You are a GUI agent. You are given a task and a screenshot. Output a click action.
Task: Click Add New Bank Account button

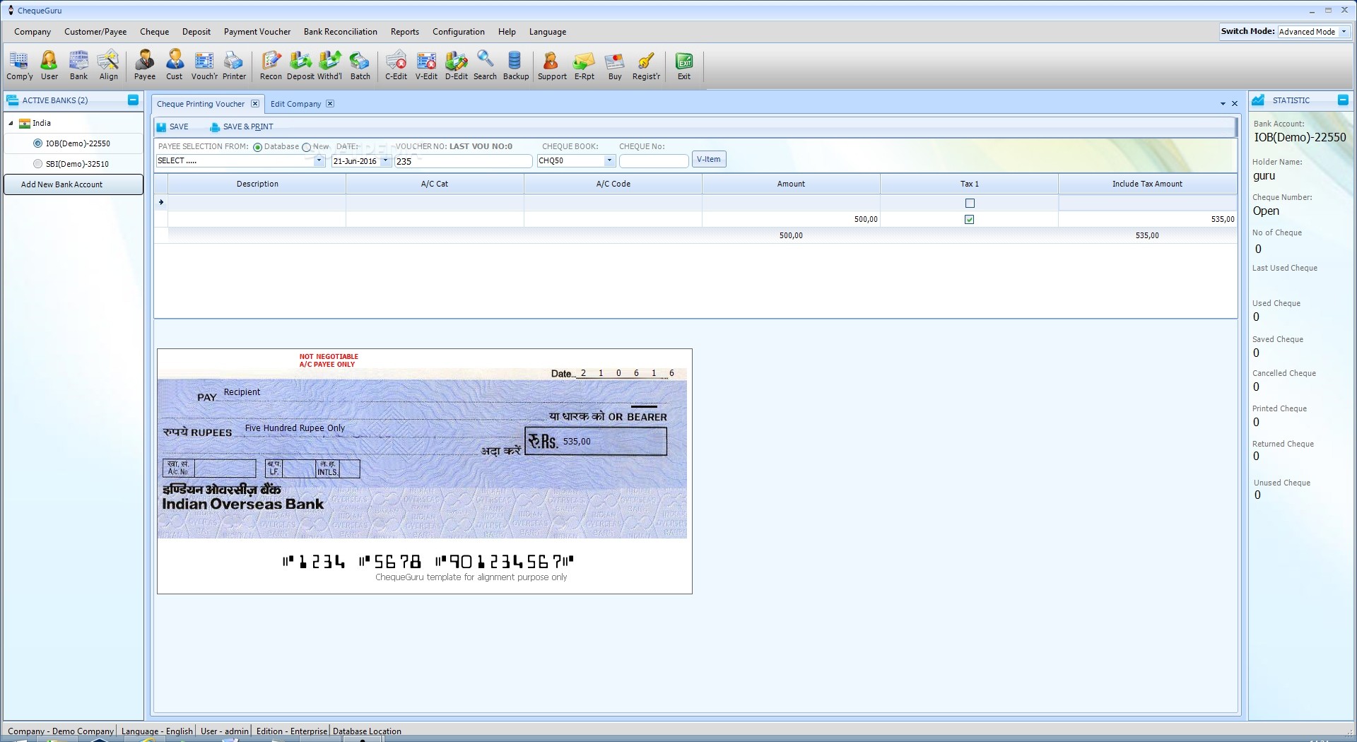coord(74,184)
